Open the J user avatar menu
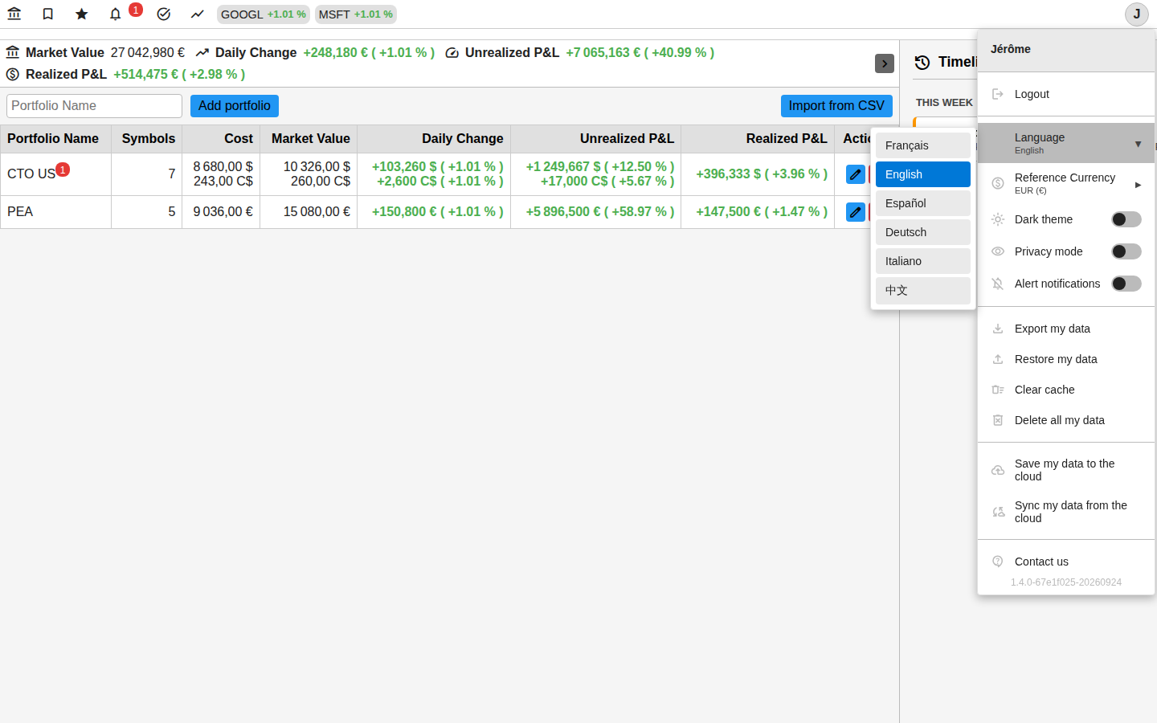The image size is (1157, 723). (x=1137, y=14)
